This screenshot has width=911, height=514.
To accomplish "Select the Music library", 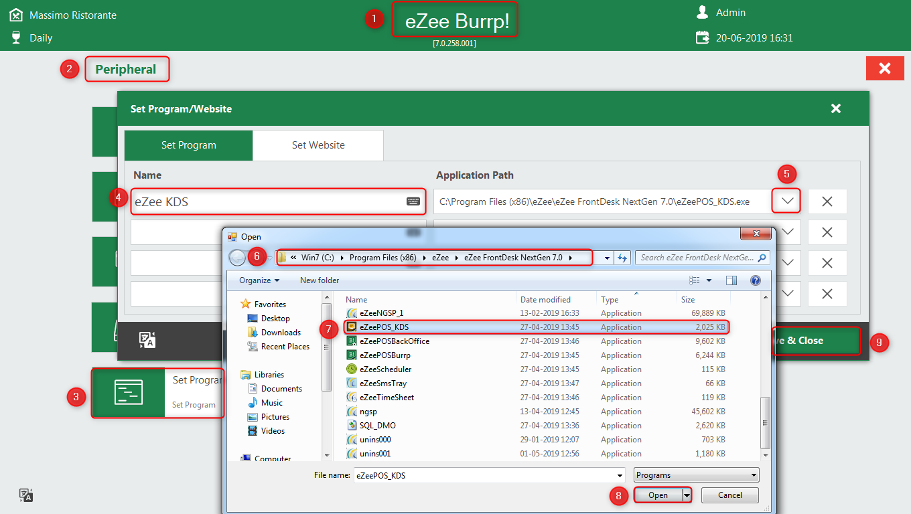I will click(271, 403).
